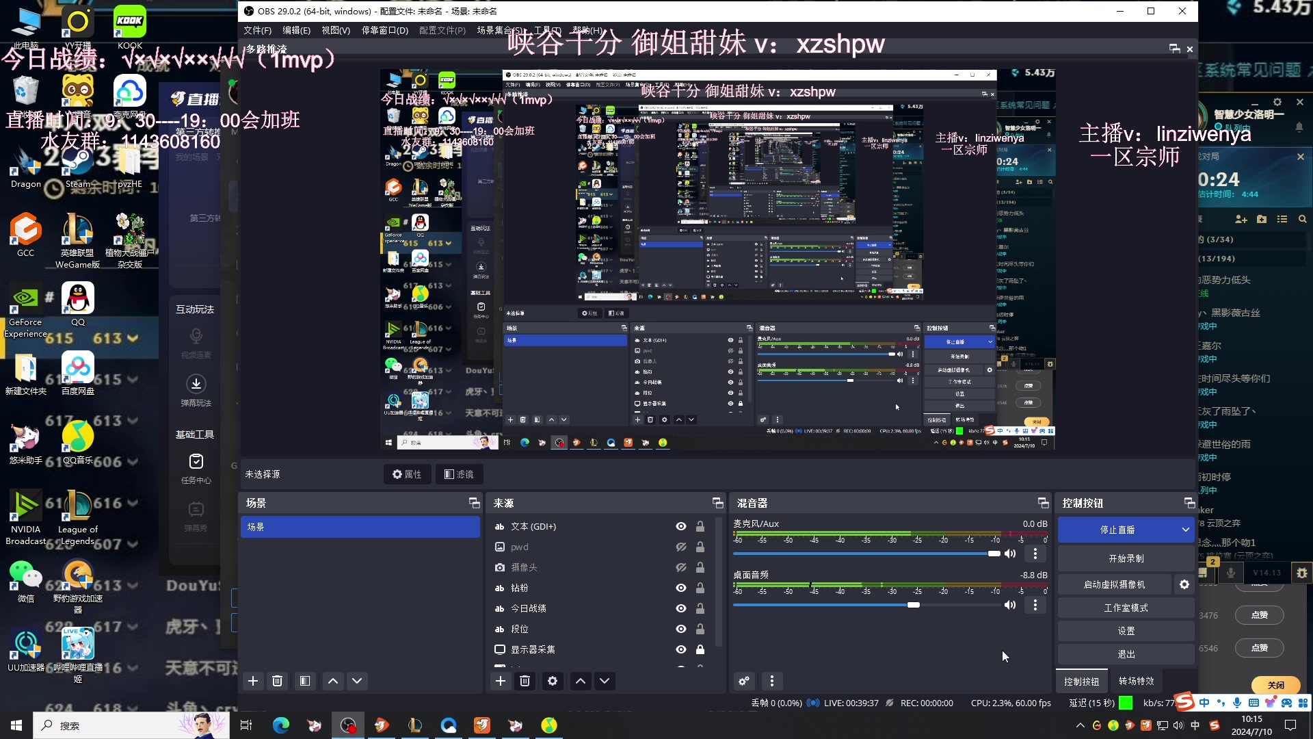This screenshot has width=1313, height=739.
Task: Open Task View on the taskbar
Action: tap(247, 725)
